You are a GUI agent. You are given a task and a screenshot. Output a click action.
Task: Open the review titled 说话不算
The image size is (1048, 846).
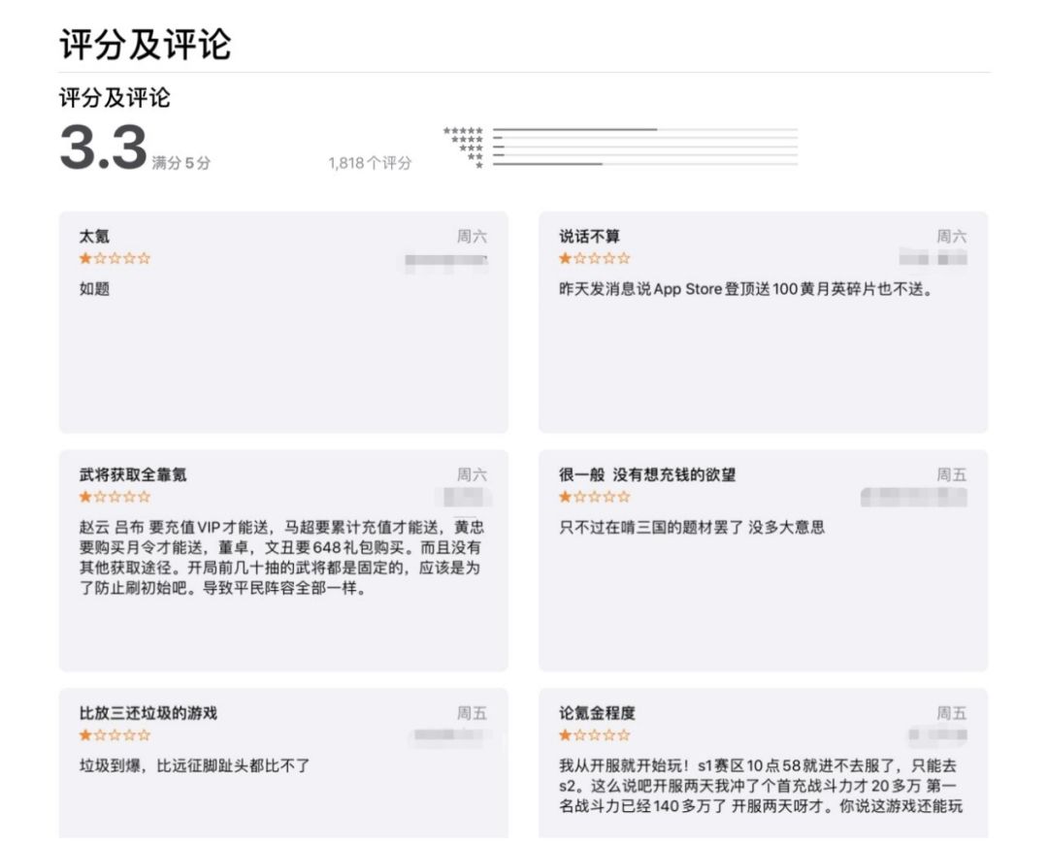pos(764,322)
